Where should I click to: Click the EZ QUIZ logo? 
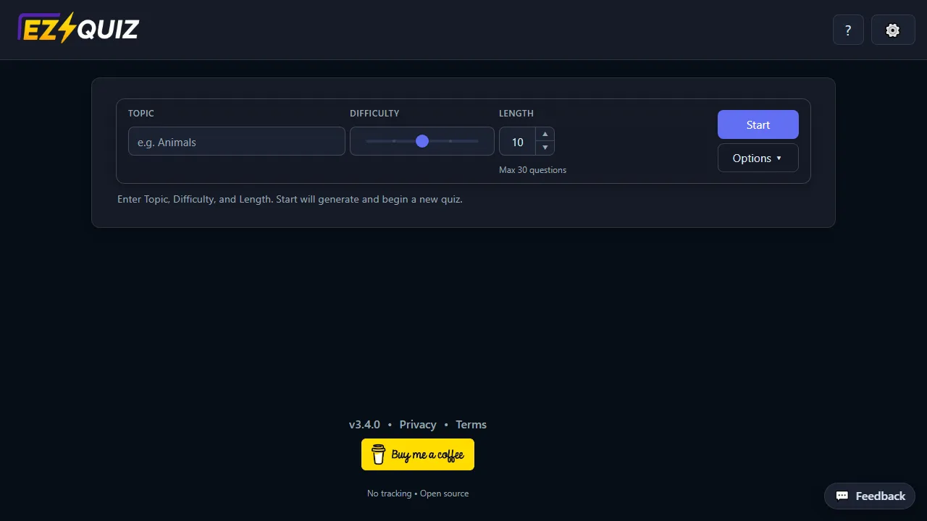[x=77, y=28]
